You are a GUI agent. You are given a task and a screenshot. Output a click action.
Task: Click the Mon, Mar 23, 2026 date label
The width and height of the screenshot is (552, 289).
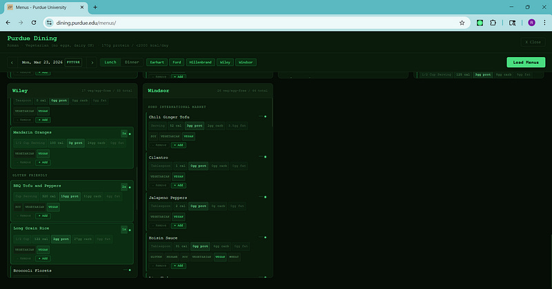[42, 62]
